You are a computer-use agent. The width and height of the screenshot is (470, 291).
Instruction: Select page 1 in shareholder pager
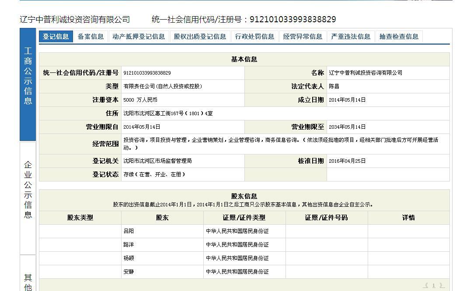point(433,285)
